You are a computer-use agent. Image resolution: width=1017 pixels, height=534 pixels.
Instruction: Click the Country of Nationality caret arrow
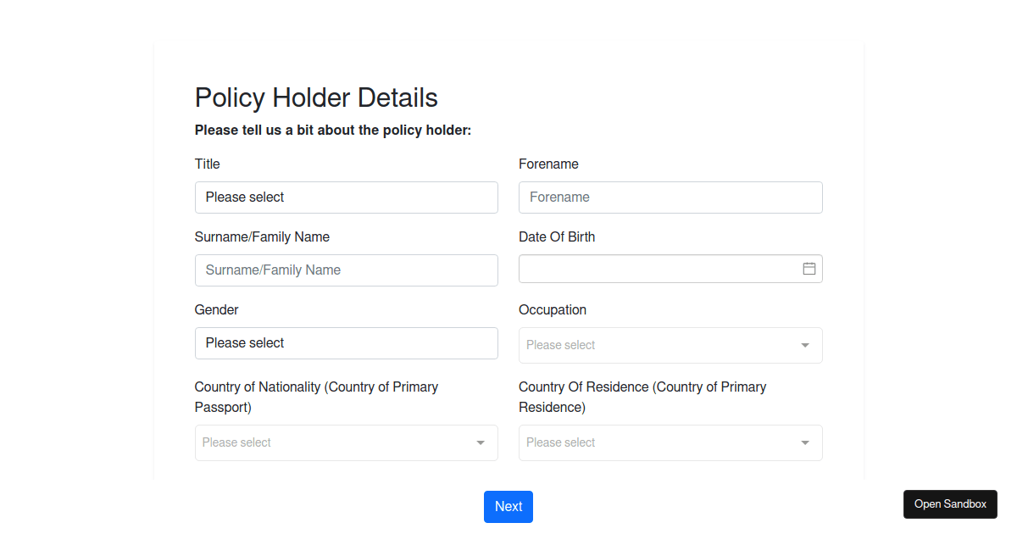tap(481, 442)
